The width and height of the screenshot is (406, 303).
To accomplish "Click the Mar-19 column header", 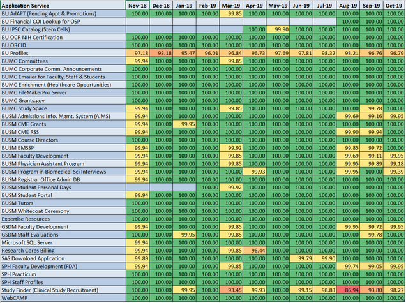I will [x=231, y=6].
